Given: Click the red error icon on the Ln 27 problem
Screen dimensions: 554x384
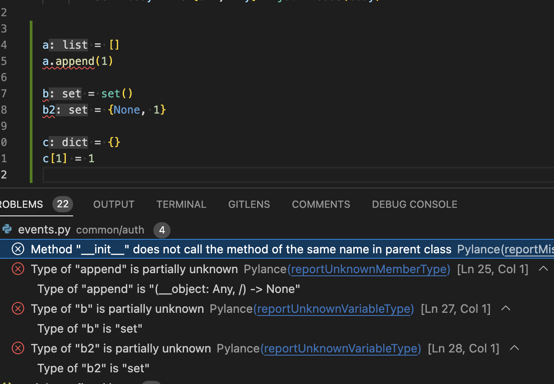Looking at the screenshot, I should [18, 308].
